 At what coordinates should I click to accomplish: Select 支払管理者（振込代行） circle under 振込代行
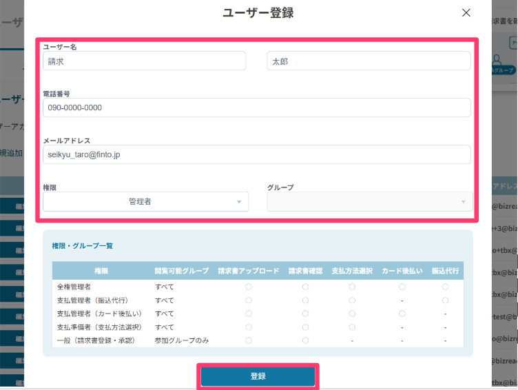(445, 300)
